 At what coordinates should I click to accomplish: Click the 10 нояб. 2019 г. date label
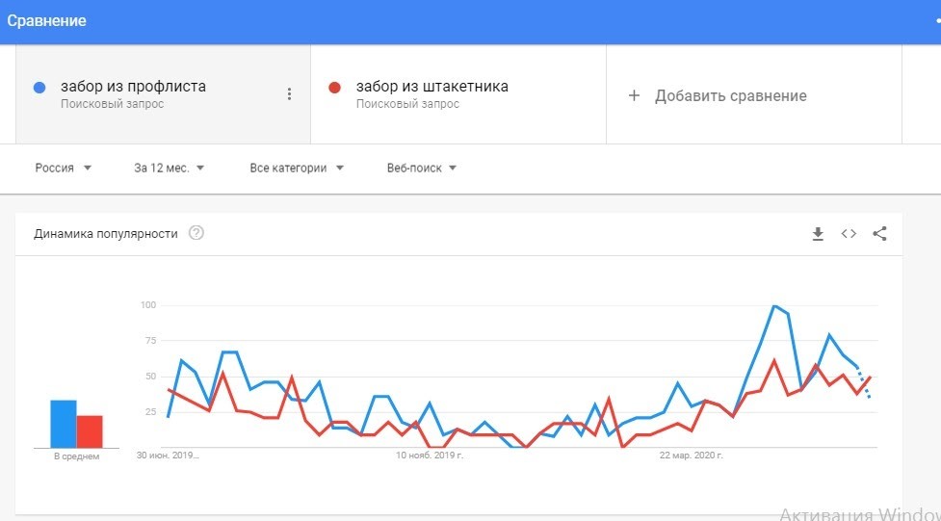point(429,455)
